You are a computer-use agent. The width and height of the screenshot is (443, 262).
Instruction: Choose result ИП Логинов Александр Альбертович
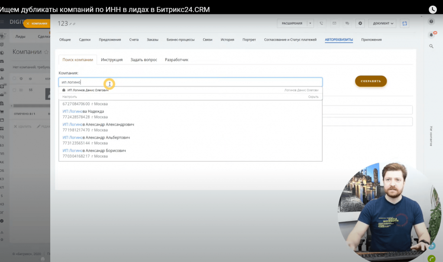coord(191,140)
